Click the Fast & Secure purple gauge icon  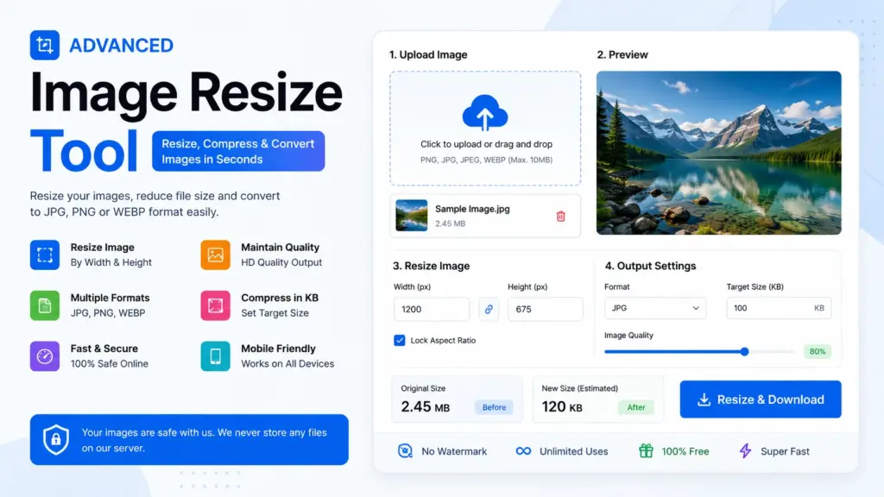coord(45,356)
